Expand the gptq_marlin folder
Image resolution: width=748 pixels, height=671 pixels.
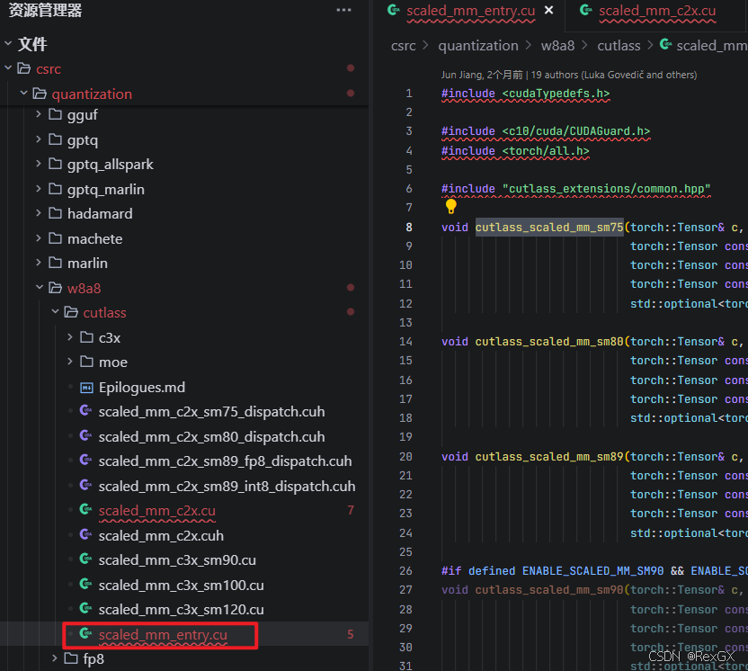tap(40, 189)
